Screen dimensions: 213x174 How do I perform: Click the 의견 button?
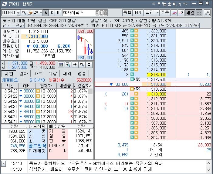click(x=150, y=13)
